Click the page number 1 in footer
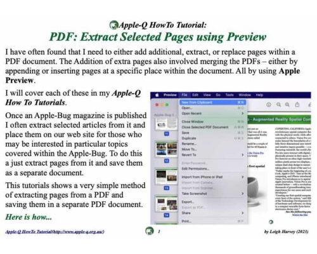This screenshot has height=254, width=317. pos(159,232)
